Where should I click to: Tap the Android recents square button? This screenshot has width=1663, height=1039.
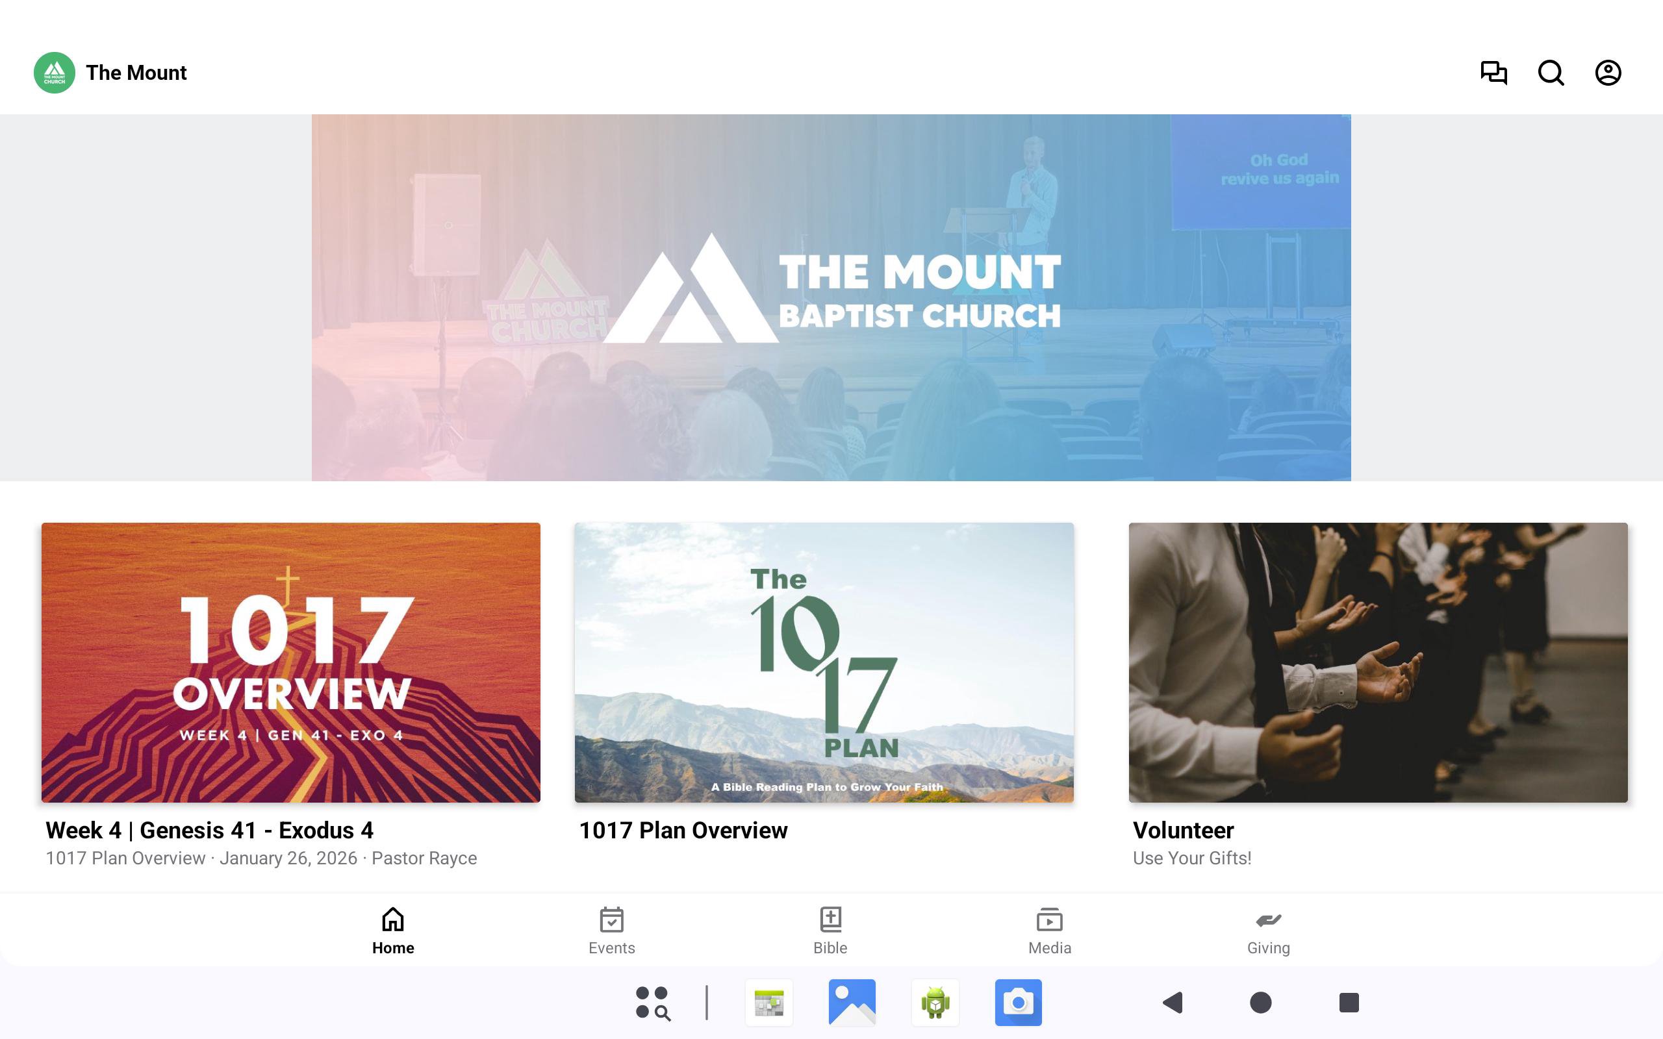coord(1349,1003)
